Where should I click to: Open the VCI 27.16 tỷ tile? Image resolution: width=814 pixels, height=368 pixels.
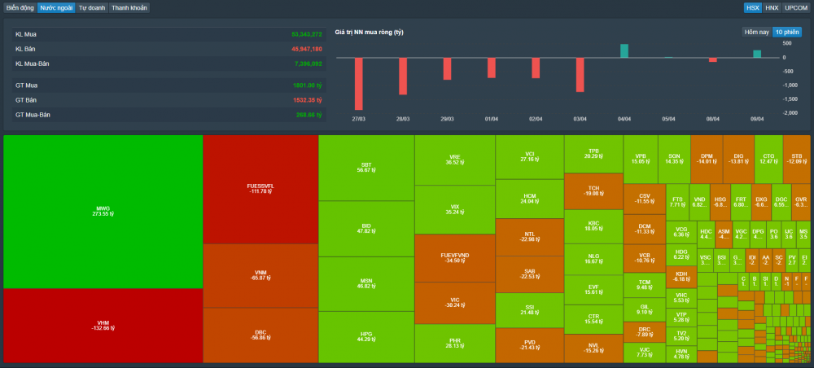click(x=530, y=157)
